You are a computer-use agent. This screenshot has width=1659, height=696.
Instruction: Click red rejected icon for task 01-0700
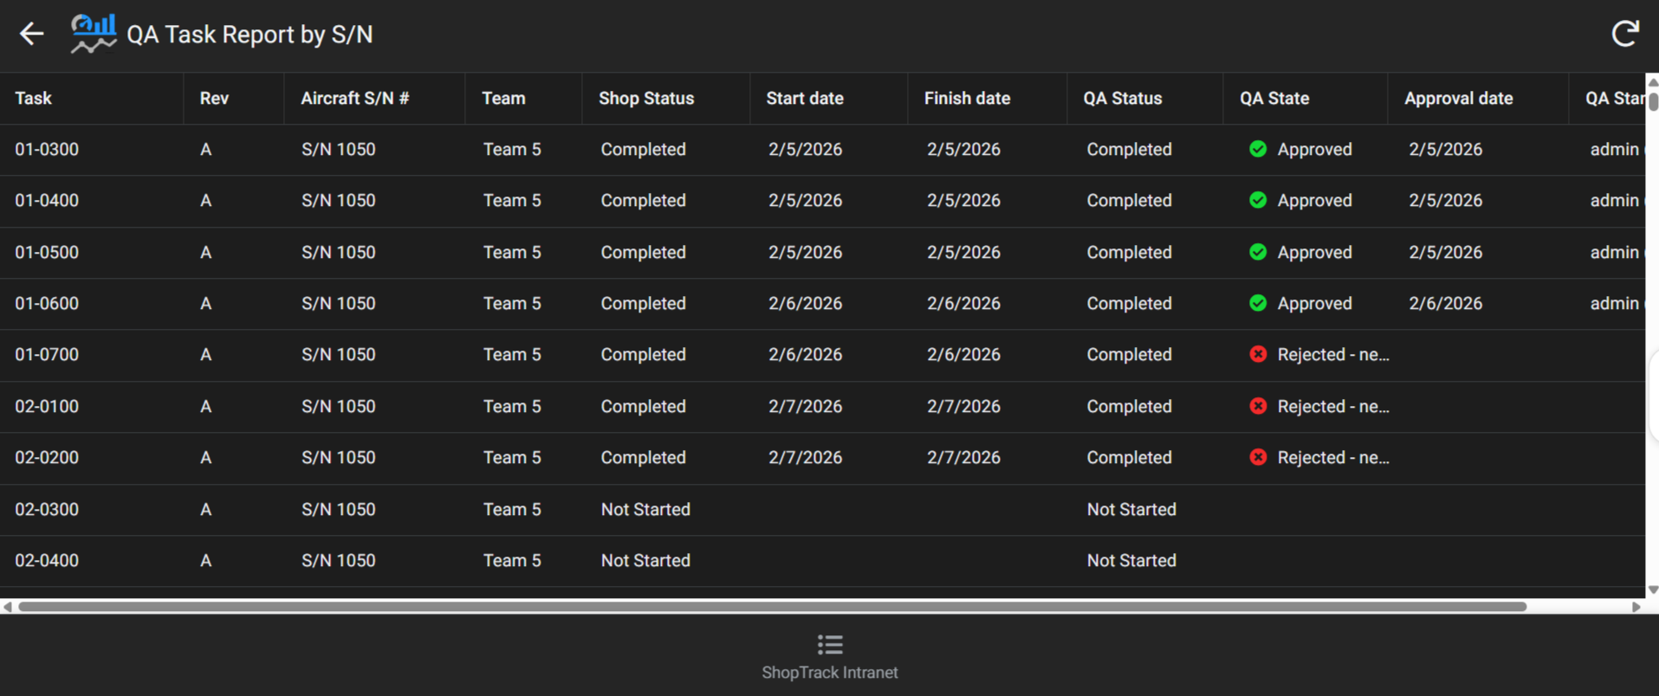[x=1258, y=354]
